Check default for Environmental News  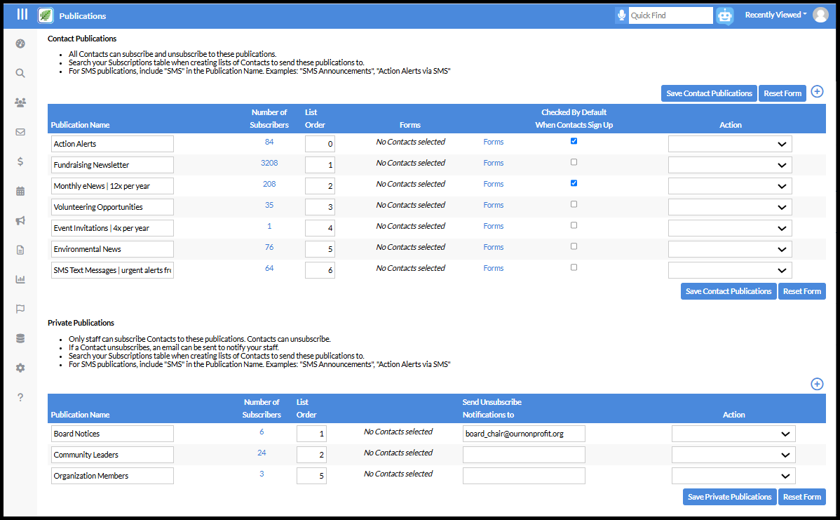574,246
